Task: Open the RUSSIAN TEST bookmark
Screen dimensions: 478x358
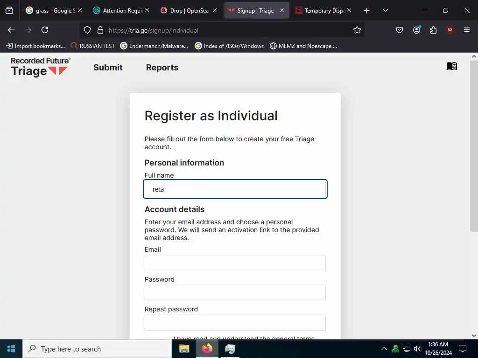Action: point(93,46)
